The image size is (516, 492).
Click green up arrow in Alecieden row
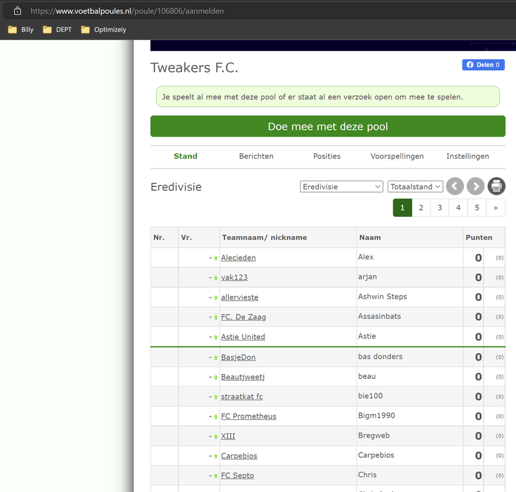pos(215,259)
